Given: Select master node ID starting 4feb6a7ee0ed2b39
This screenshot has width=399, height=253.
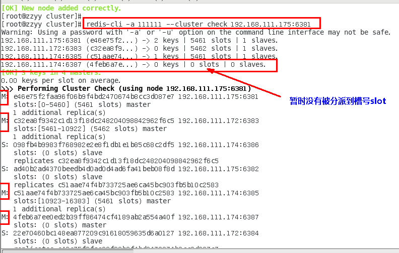Looking at the screenshot, I should [x=94, y=217].
